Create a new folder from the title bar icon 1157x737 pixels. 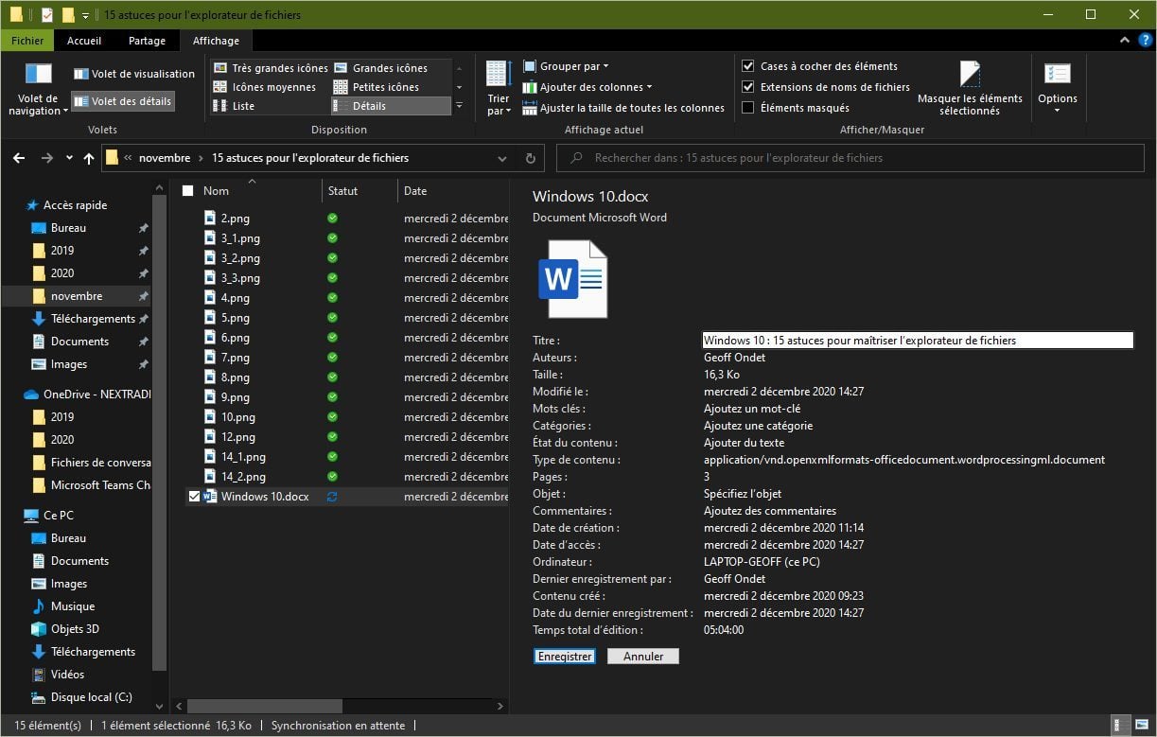click(x=68, y=15)
